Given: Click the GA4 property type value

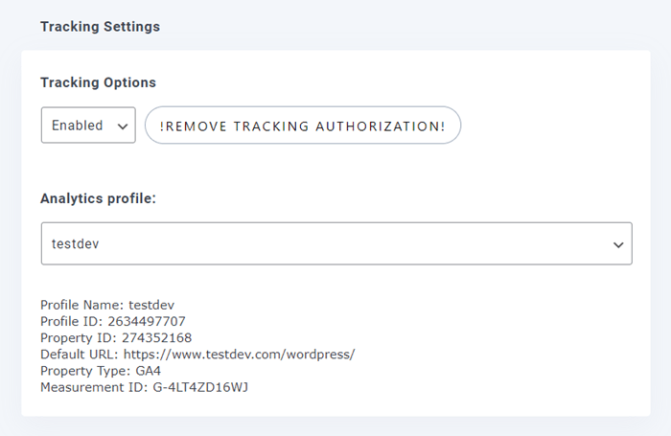Looking at the screenshot, I should point(147,370).
